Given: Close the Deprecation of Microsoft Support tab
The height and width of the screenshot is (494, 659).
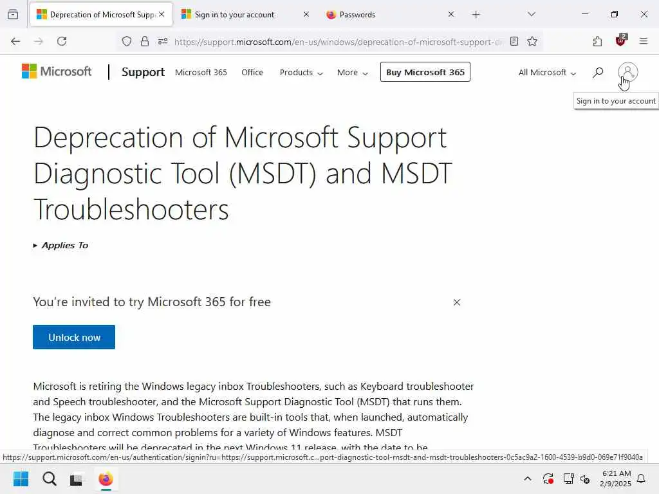Looking at the screenshot, I should point(162,14).
